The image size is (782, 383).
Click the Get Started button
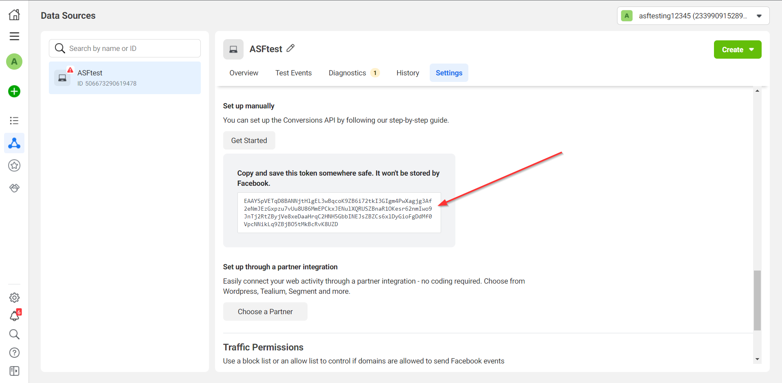[249, 141]
